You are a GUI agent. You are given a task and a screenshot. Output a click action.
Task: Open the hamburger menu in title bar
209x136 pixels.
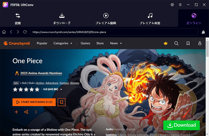tap(180, 5)
